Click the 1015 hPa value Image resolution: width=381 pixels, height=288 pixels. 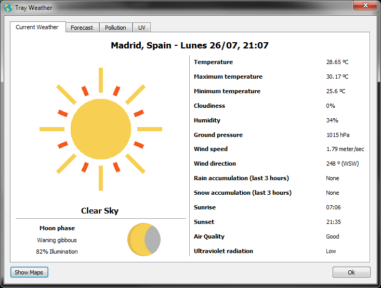pos(338,135)
